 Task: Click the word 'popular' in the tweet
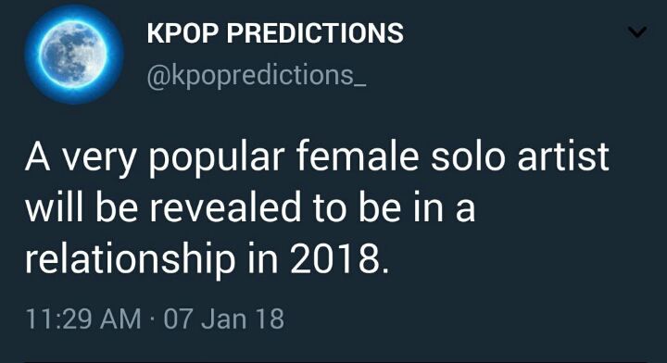point(216,158)
